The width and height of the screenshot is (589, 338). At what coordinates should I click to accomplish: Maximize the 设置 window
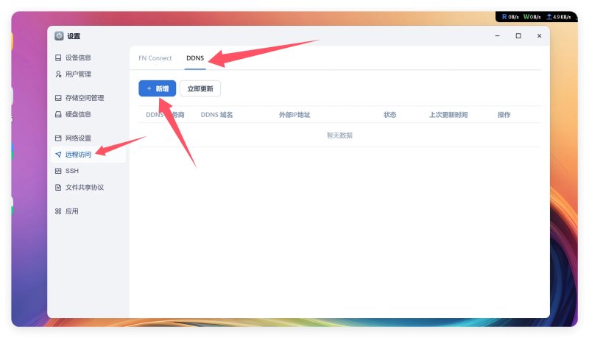[518, 35]
